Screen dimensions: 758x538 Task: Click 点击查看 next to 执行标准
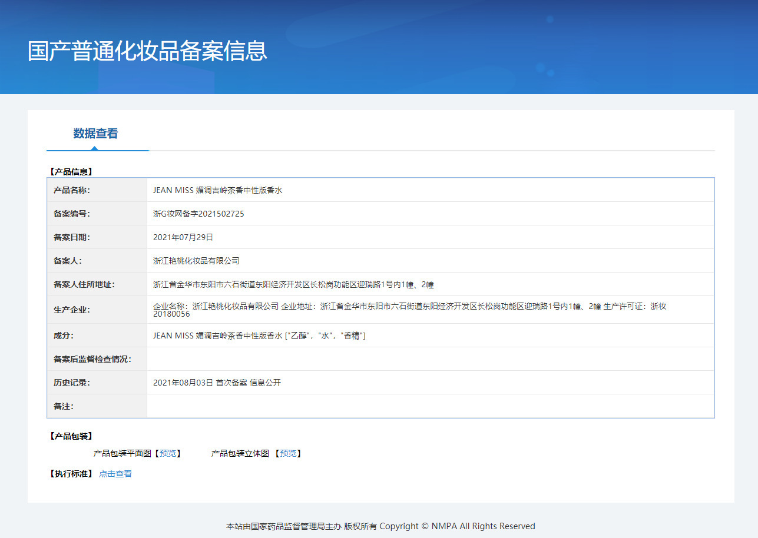coord(115,473)
